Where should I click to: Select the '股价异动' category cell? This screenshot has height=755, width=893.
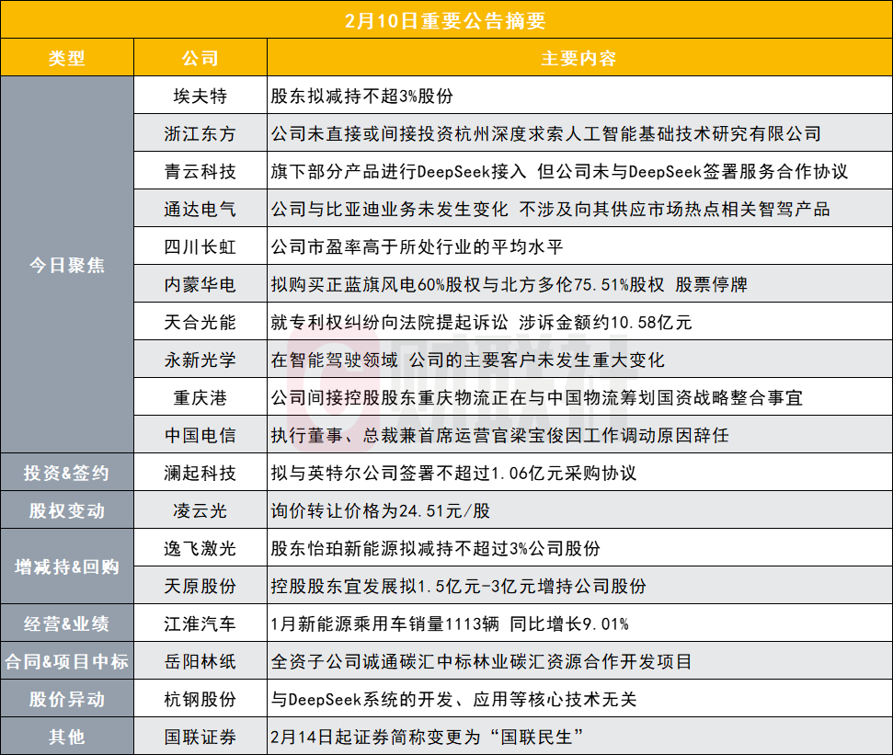(x=66, y=699)
